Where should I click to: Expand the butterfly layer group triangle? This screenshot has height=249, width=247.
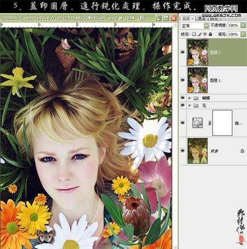tap(190, 98)
